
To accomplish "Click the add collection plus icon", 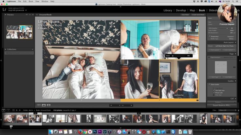I will pyautogui.click(x=32, y=49).
